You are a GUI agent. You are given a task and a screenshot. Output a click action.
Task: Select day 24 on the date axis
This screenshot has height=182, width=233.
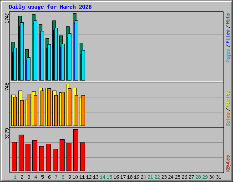[x=171, y=177]
